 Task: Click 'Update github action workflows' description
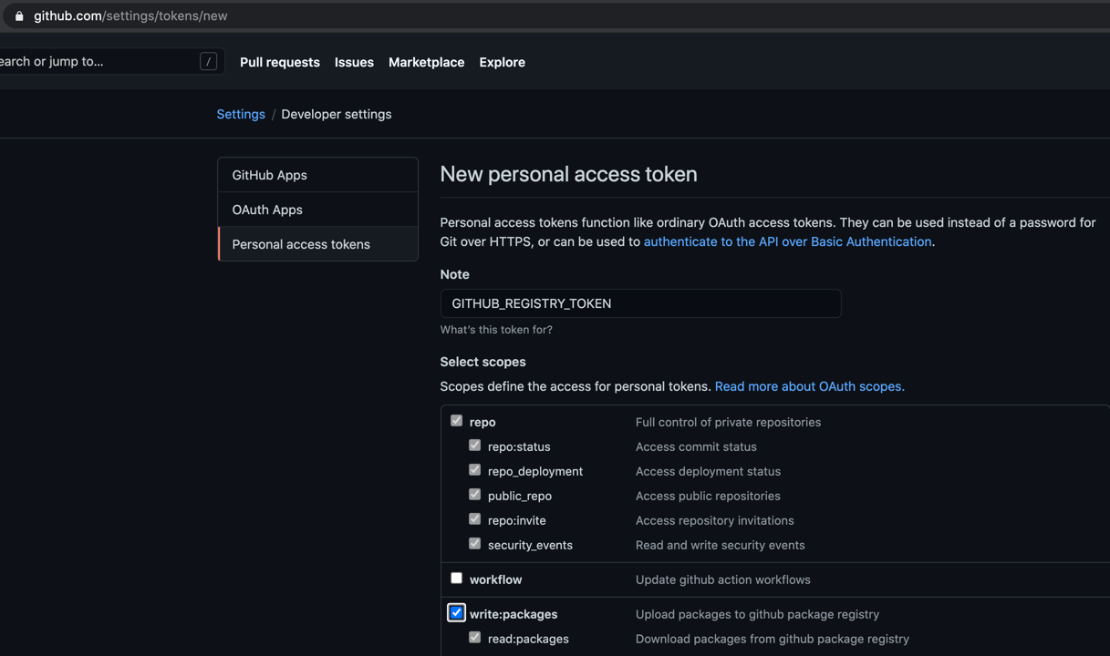[x=722, y=579]
